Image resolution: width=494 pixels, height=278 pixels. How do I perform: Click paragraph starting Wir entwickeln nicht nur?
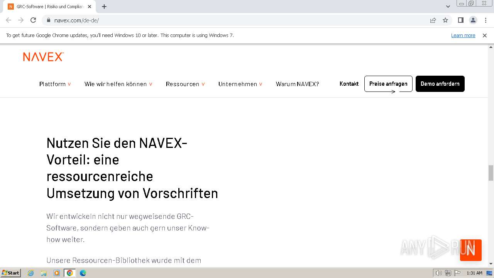tap(128, 228)
